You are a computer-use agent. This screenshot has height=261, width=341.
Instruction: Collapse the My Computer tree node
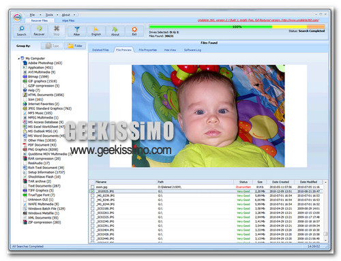pyautogui.click(x=18, y=59)
